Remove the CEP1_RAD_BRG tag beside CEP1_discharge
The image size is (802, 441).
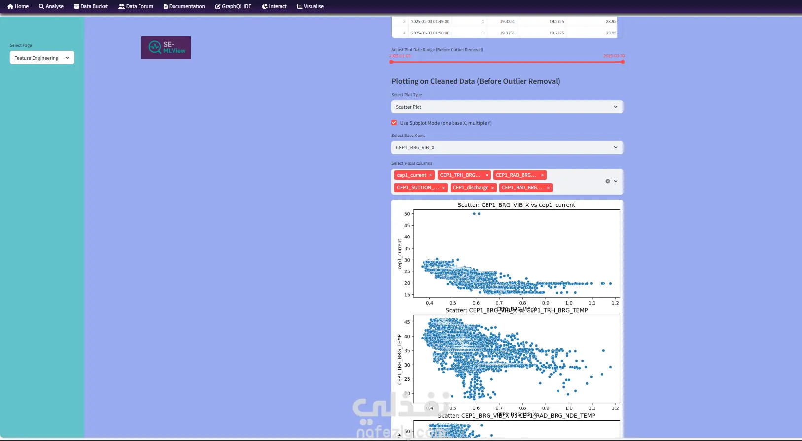(548, 188)
